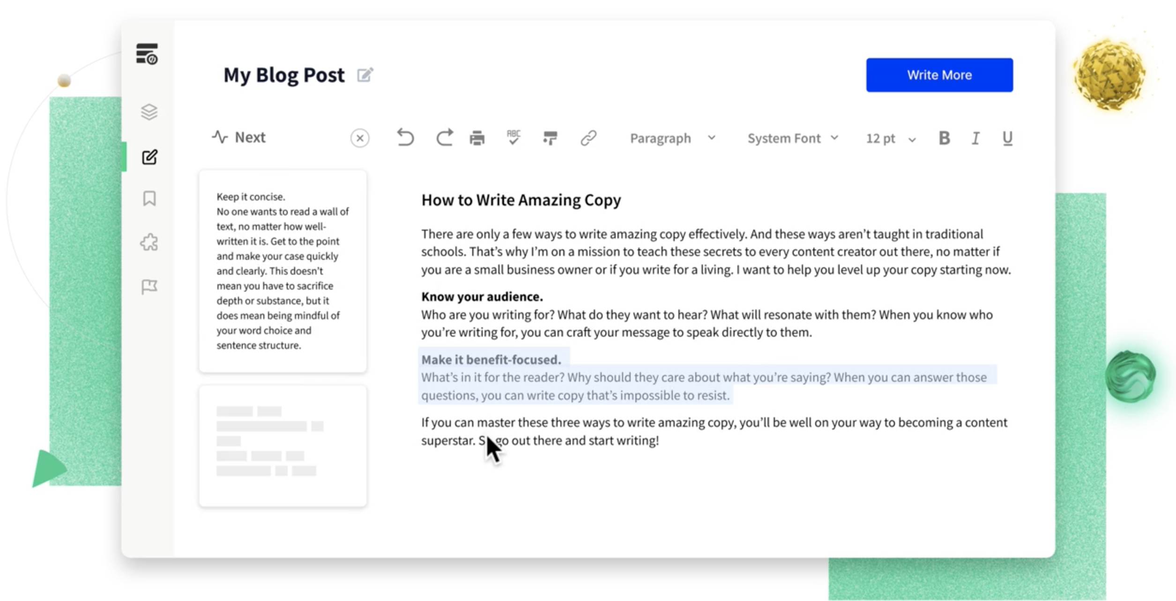The height and width of the screenshot is (601, 1176).
Task: Select the compose/edit pencil icon in sidebar
Action: point(149,158)
